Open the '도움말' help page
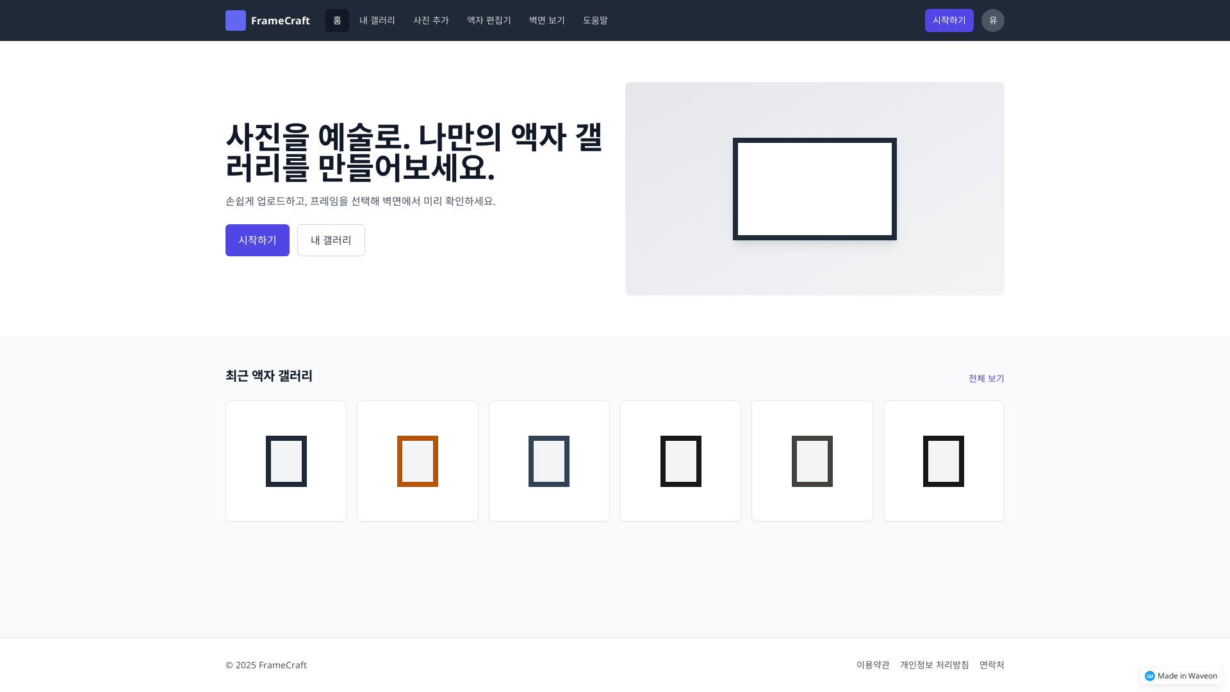Image resolution: width=1230 pixels, height=692 pixels. [595, 20]
